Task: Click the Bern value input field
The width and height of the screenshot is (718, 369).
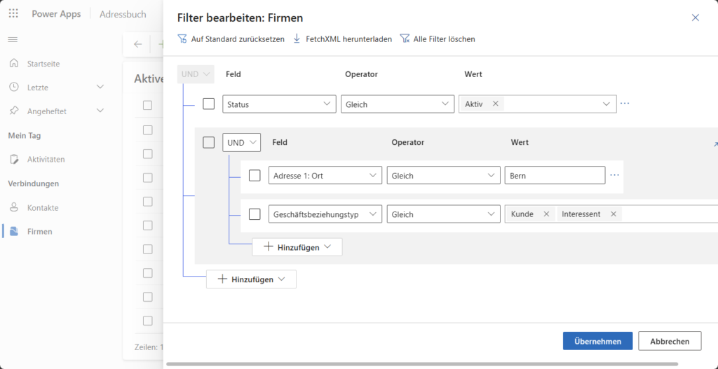Action: coord(554,176)
